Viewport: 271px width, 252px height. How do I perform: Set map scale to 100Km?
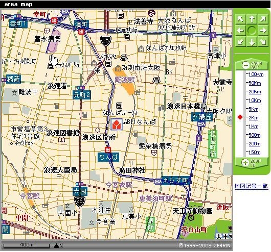click(x=256, y=74)
